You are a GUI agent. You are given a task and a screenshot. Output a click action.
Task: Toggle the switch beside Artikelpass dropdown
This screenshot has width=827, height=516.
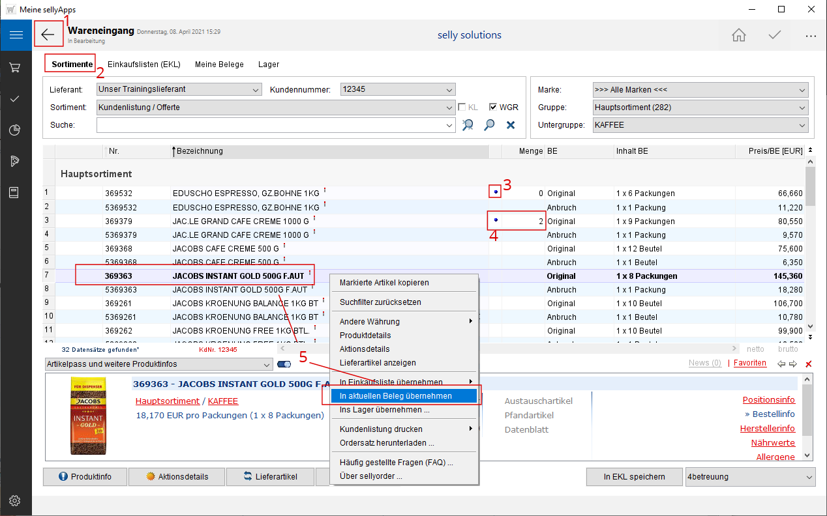(x=284, y=364)
